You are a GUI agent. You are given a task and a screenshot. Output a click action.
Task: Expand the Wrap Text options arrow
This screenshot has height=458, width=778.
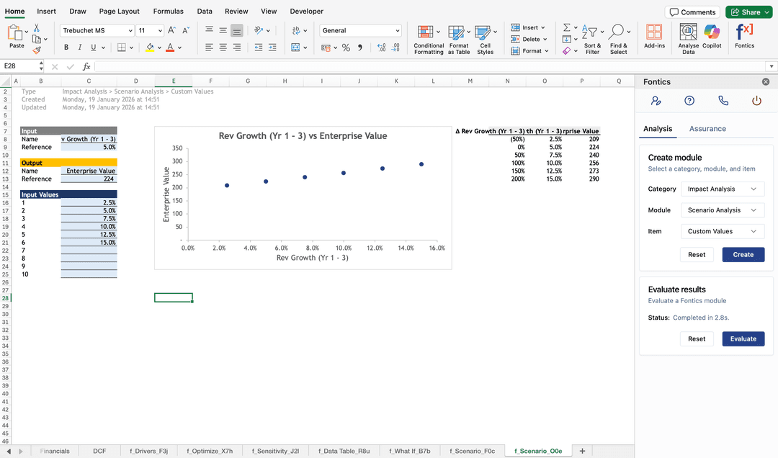pyautogui.click(x=305, y=31)
